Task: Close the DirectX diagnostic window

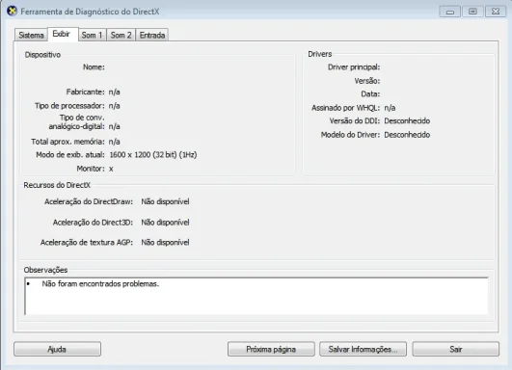Action: [x=496, y=12]
